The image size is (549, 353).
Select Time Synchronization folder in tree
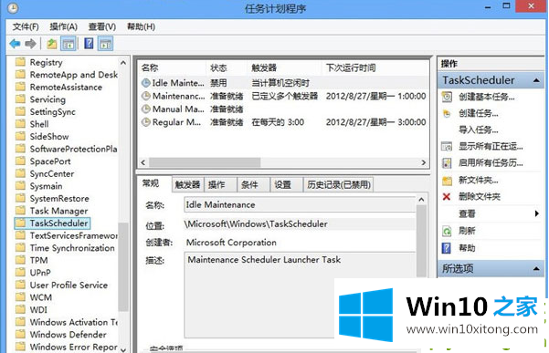(72, 248)
